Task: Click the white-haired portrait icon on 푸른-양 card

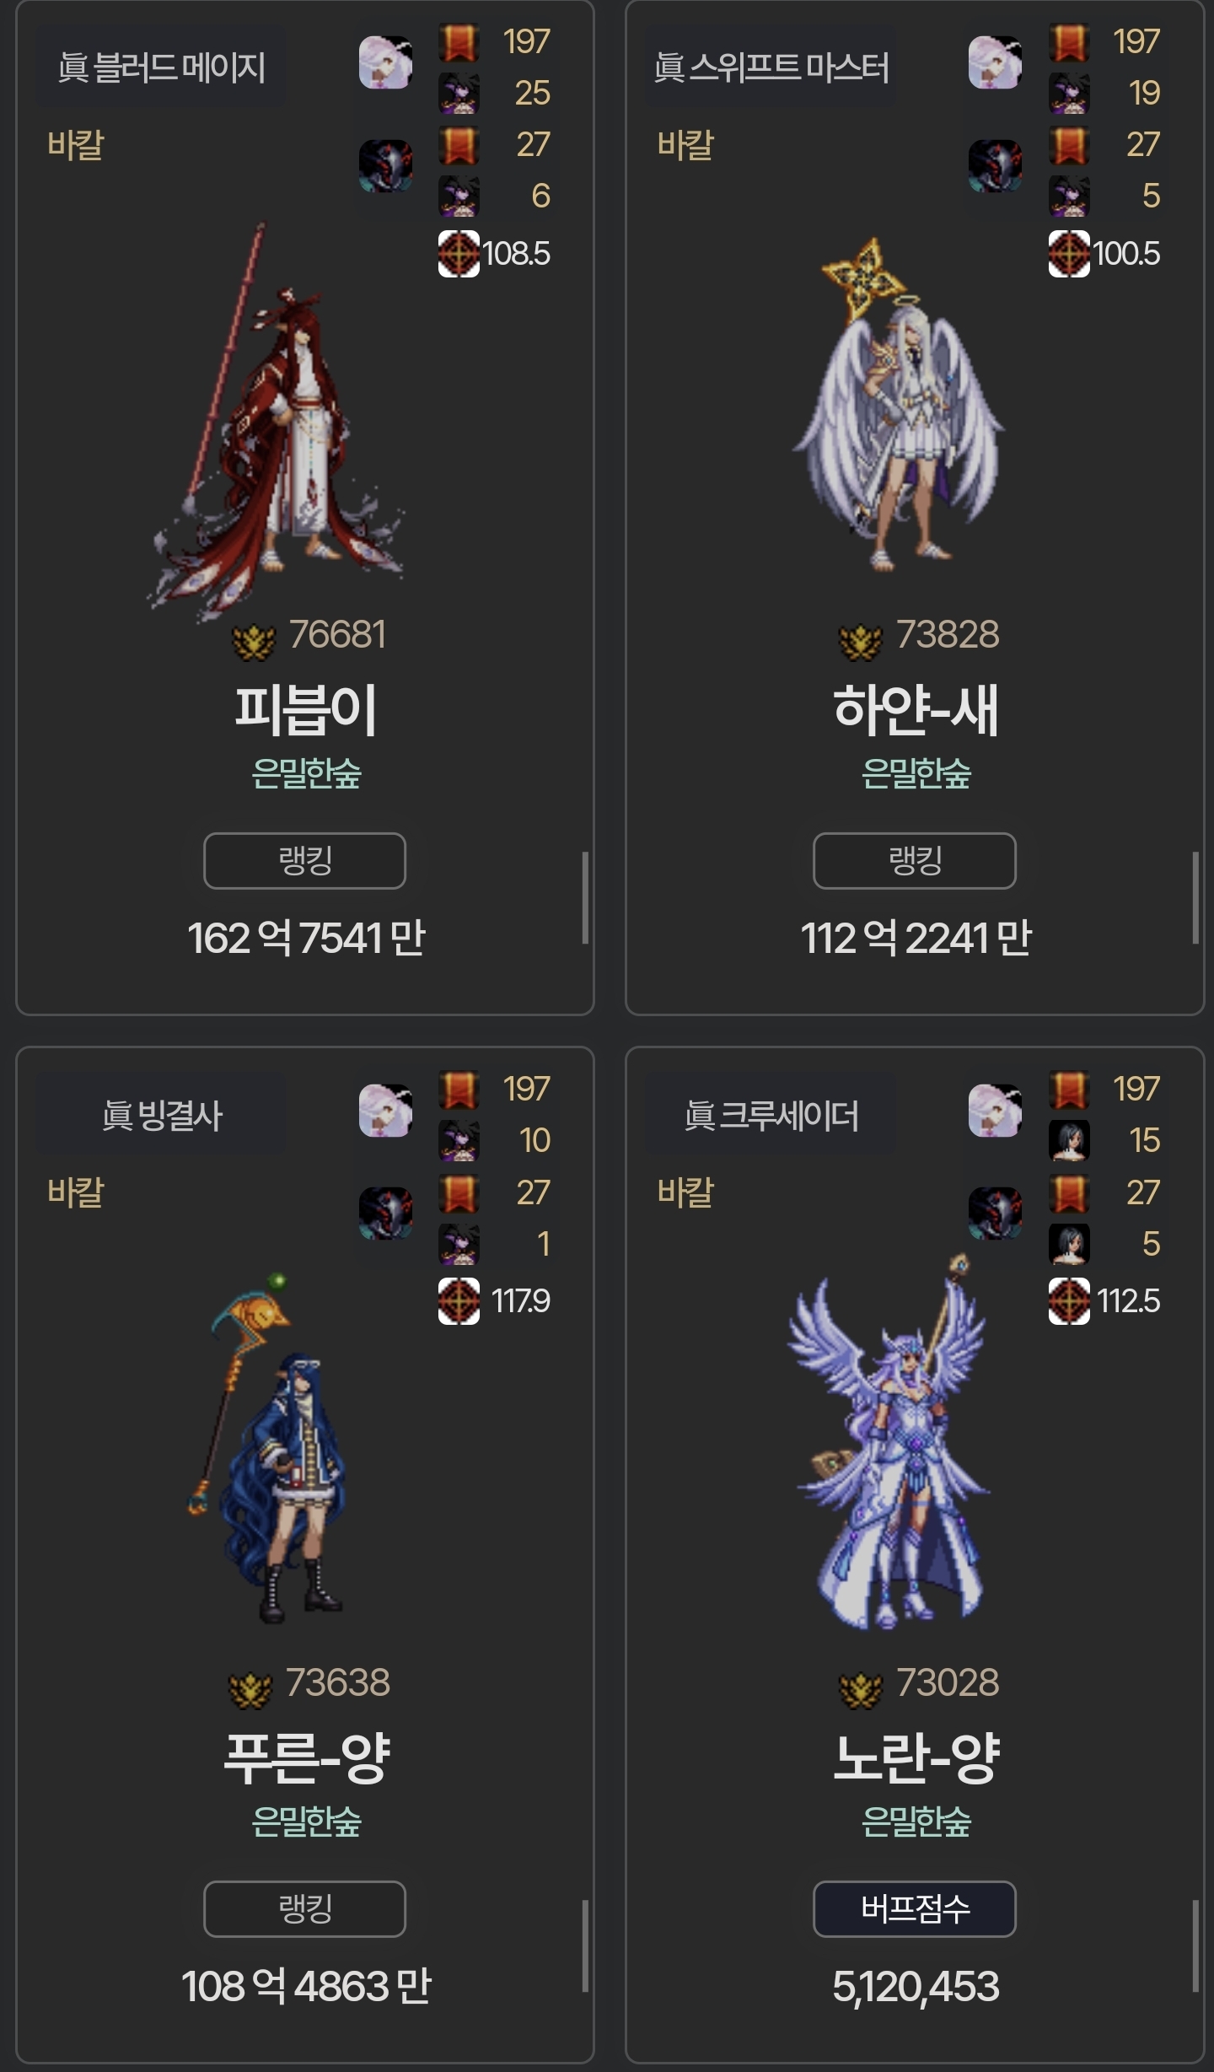Action: 385,1111
